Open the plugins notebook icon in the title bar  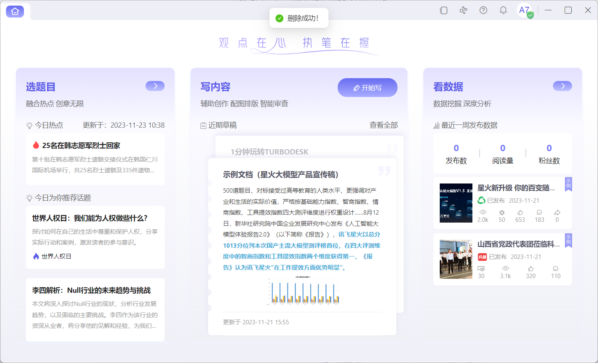(443, 10)
